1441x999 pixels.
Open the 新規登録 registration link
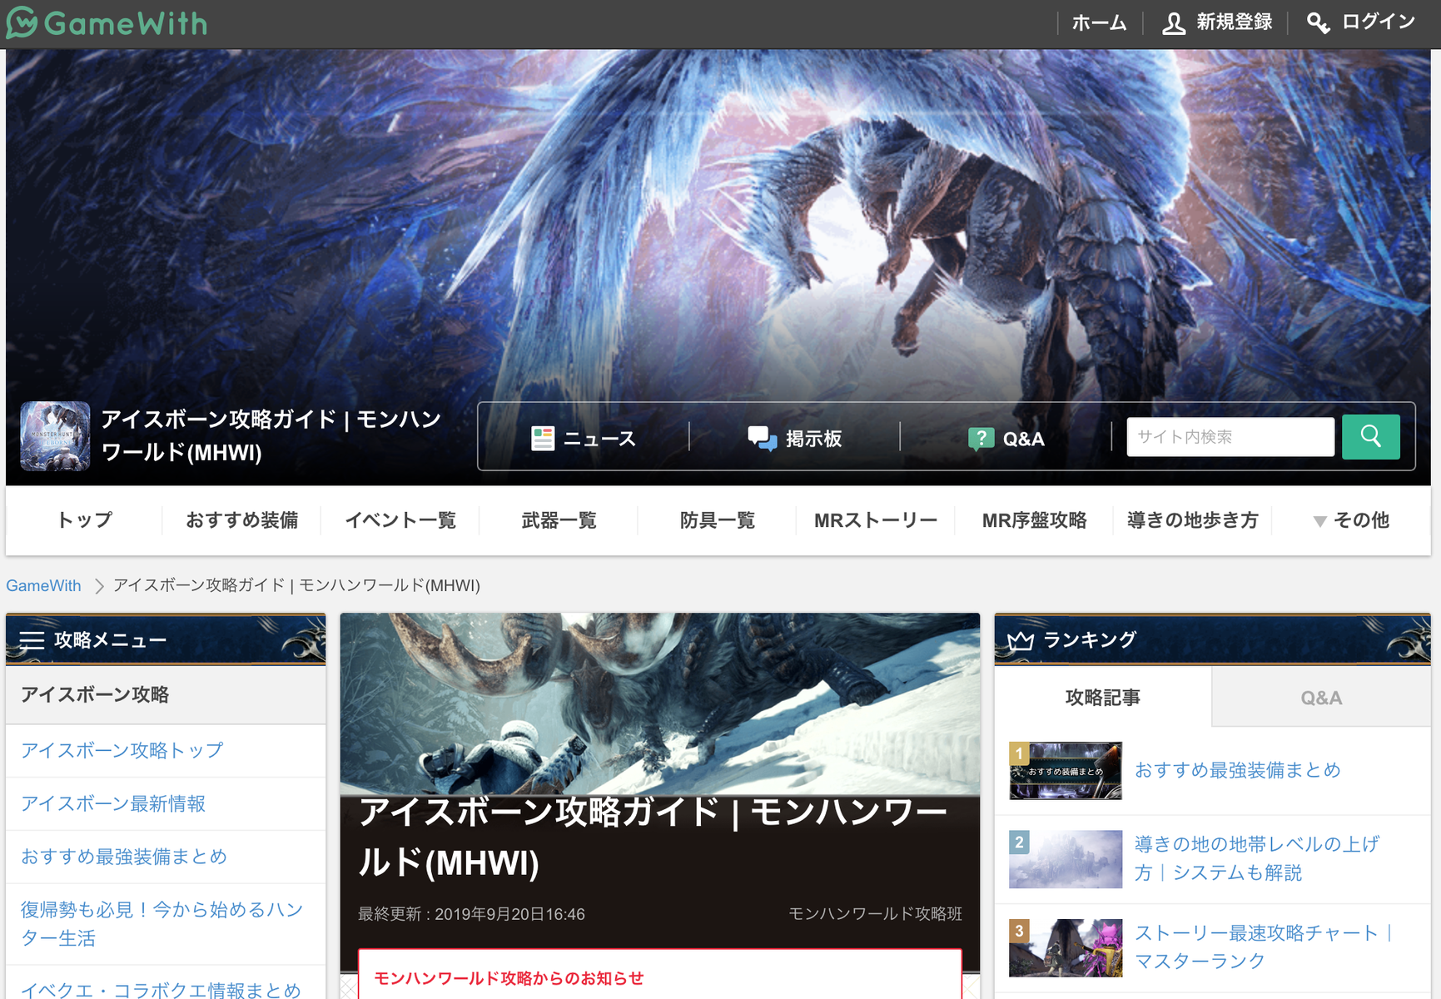coord(1234,22)
